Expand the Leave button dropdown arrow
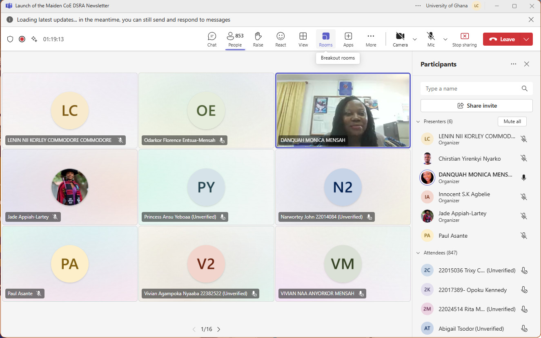This screenshot has width=541, height=338. pyautogui.click(x=526, y=39)
